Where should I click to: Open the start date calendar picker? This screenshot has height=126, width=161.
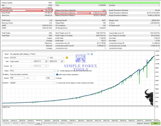[47, 61]
